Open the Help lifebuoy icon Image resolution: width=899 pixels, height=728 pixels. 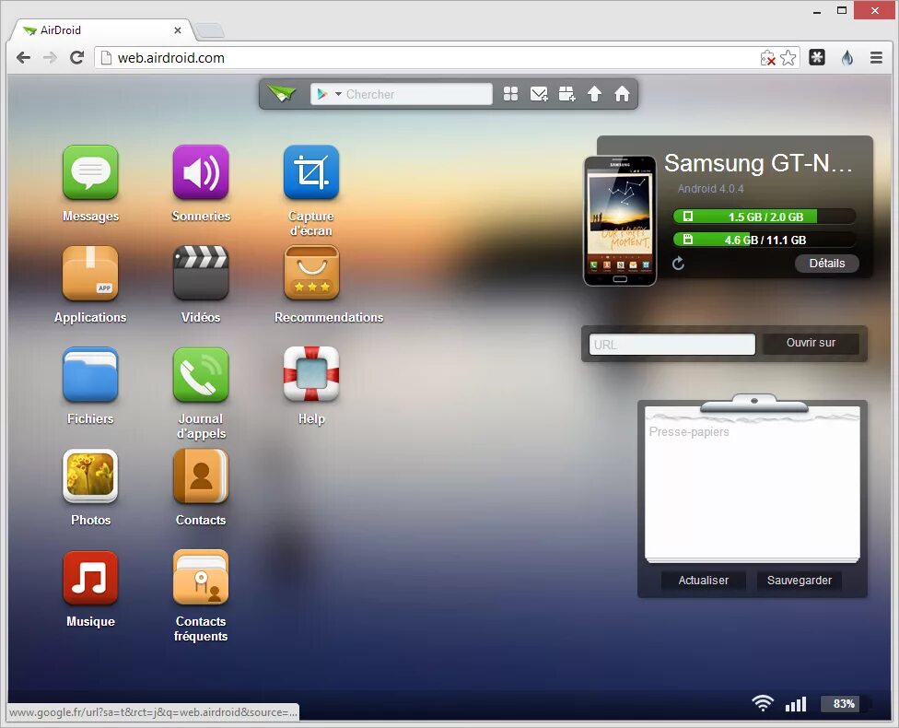click(x=311, y=375)
